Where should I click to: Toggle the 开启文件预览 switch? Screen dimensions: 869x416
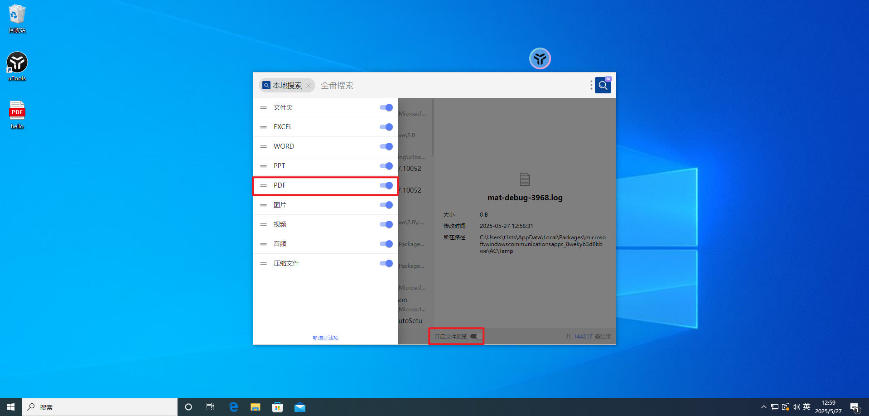[476, 336]
